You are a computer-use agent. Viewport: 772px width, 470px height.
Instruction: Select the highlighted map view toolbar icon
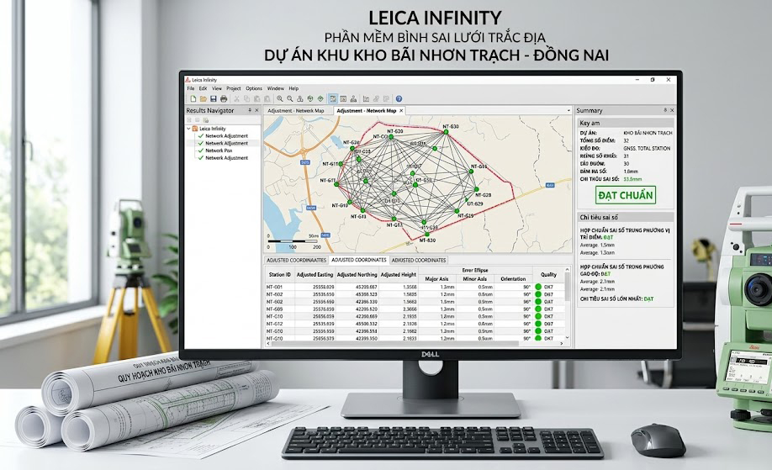tap(333, 99)
